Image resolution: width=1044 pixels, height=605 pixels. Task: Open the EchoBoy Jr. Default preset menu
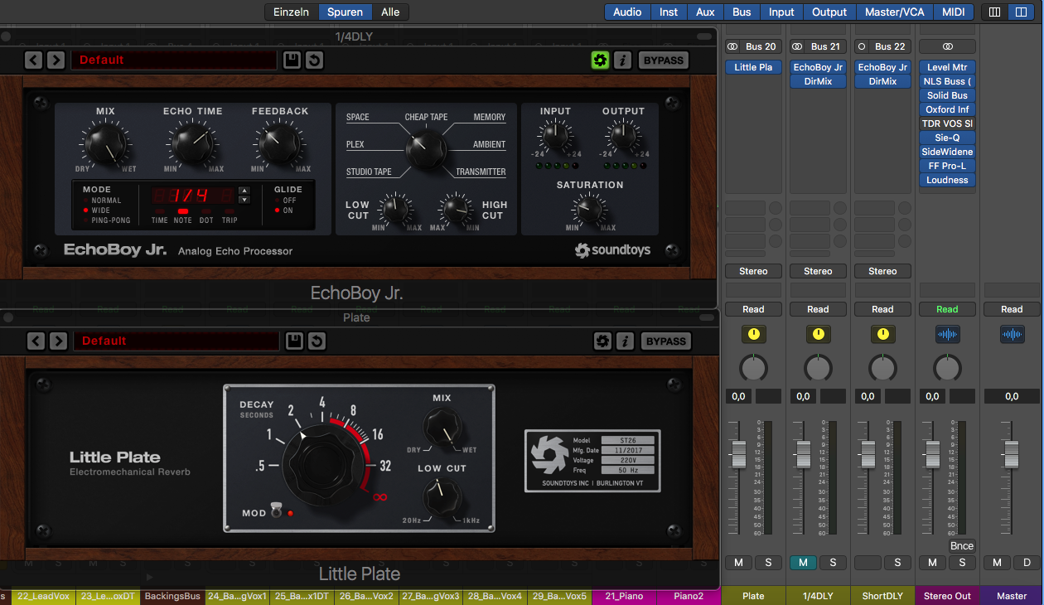(173, 60)
